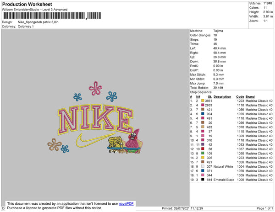The image size is (275, 212).
Task: Click the 'Printed: 02/07/2021 11.12.29' footer text
Action: point(182,208)
